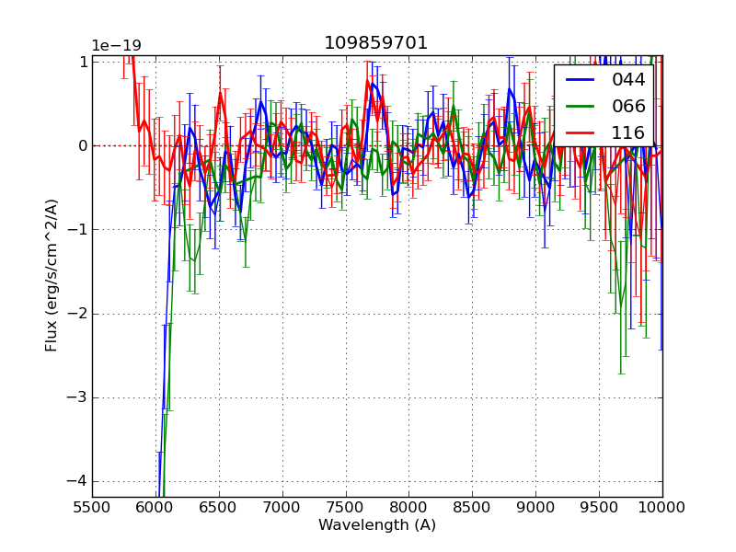Image resolution: width=736 pixels, height=552 pixels.
Task: Click the 1e-19 exponent label
Action: [x=116, y=46]
